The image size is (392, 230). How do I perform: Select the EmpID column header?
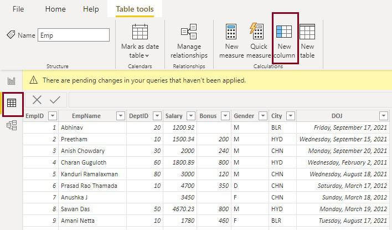[x=35, y=116]
